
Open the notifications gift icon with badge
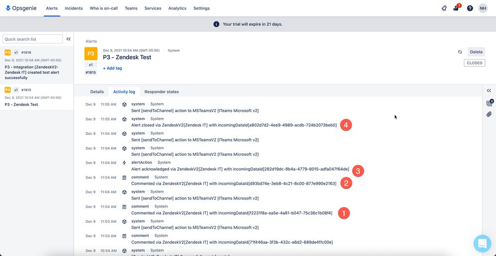pos(456,8)
